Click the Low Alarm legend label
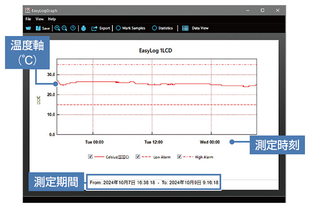 tap(162, 157)
